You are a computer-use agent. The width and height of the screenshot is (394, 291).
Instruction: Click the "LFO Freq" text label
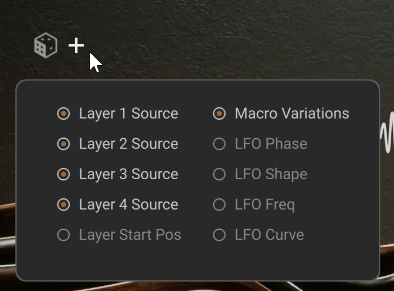point(265,204)
